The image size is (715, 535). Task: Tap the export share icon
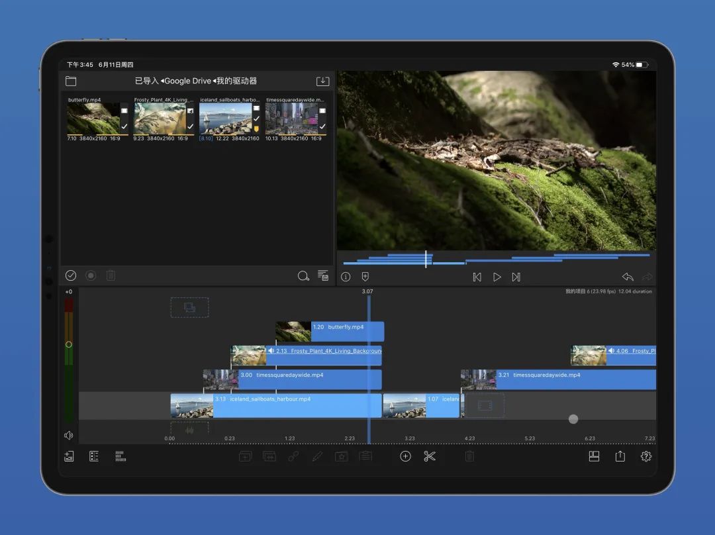pos(620,456)
